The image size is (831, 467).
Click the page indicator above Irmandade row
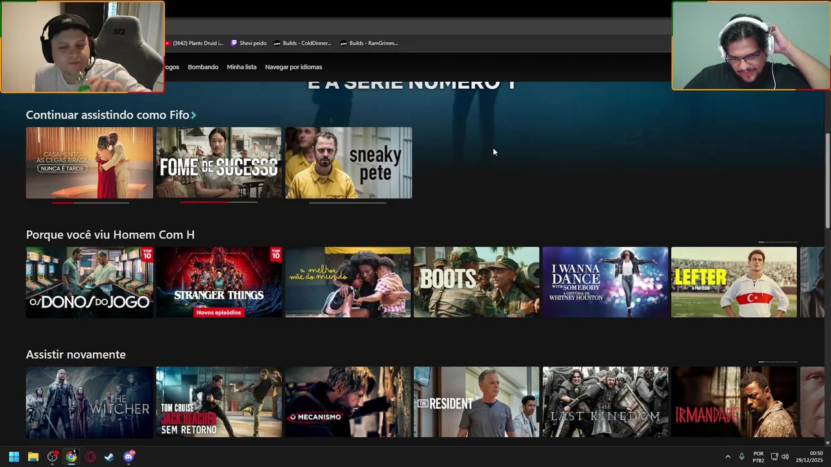click(778, 362)
